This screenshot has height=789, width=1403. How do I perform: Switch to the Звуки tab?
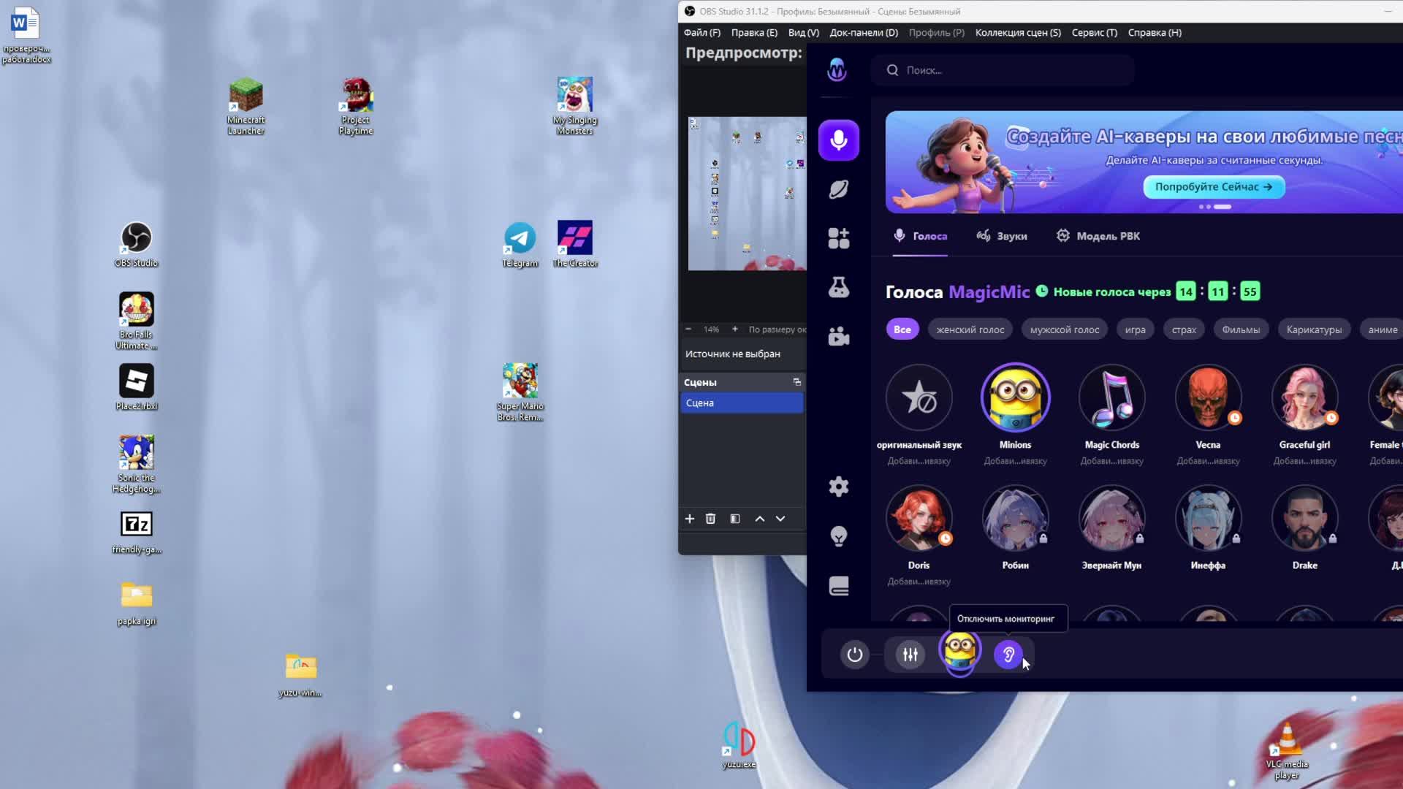coord(1002,236)
